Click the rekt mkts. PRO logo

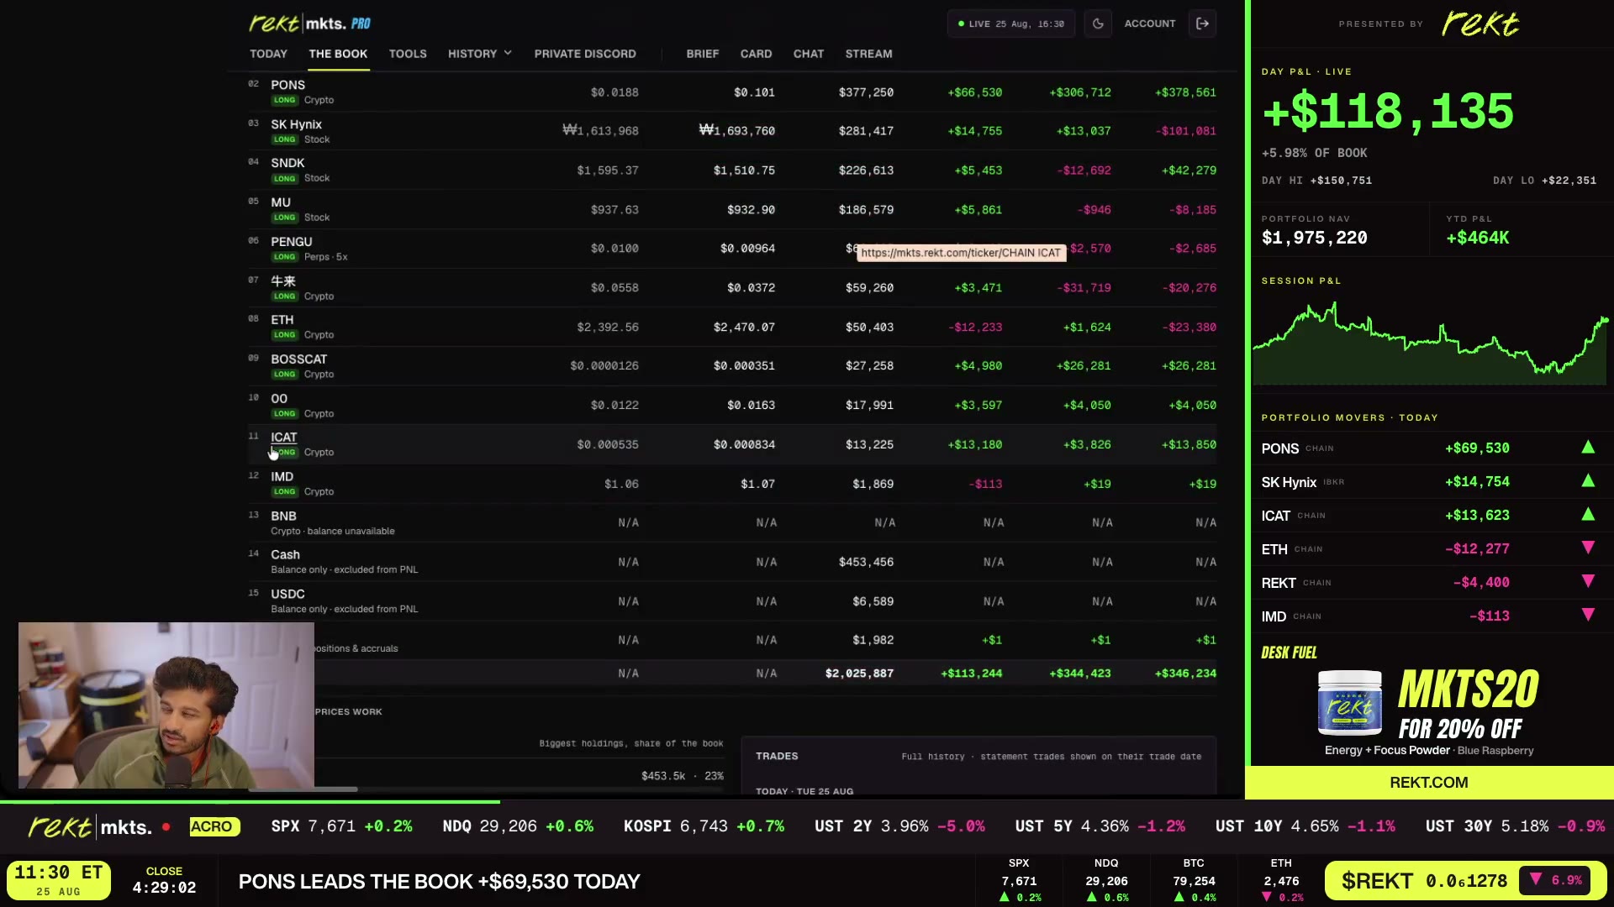[310, 24]
